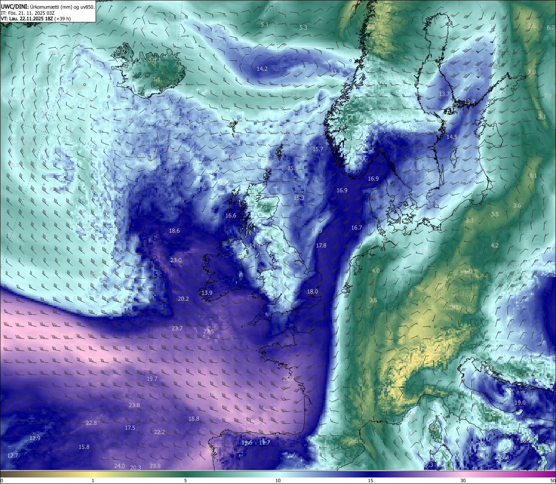Click the 10 tick label on the color scale

(278, 480)
